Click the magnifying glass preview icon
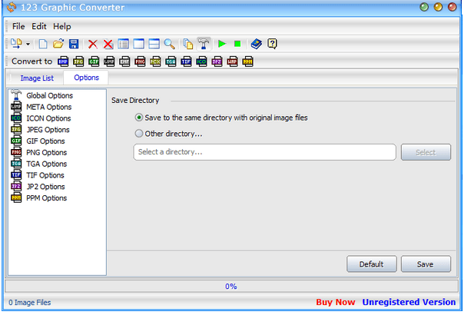 (169, 44)
